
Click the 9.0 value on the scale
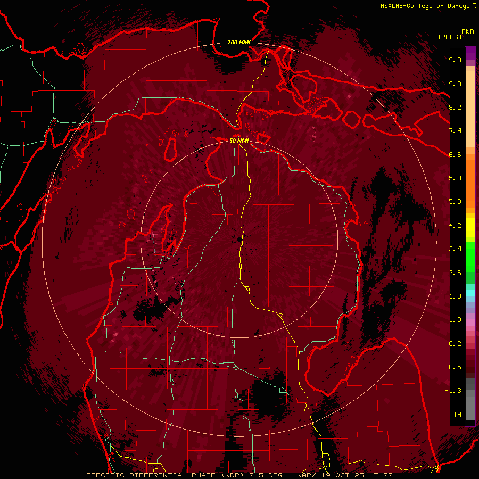click(455, 84)
